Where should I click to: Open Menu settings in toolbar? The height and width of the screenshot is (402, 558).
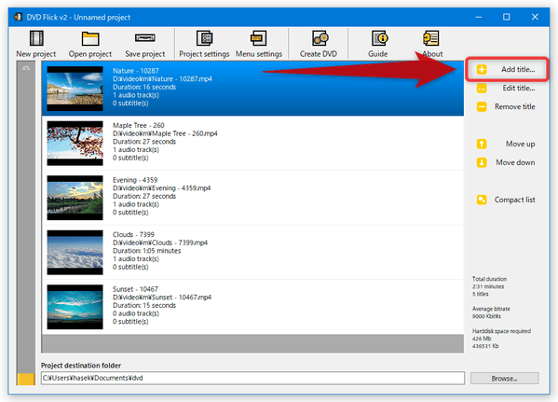coord(258,38)
